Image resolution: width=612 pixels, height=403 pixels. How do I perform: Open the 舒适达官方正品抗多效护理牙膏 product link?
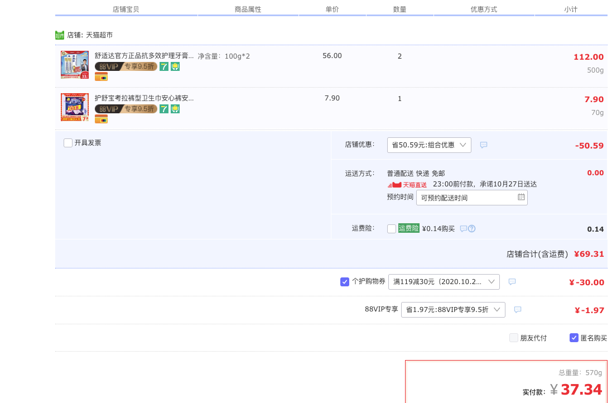(x=144, y=55)
